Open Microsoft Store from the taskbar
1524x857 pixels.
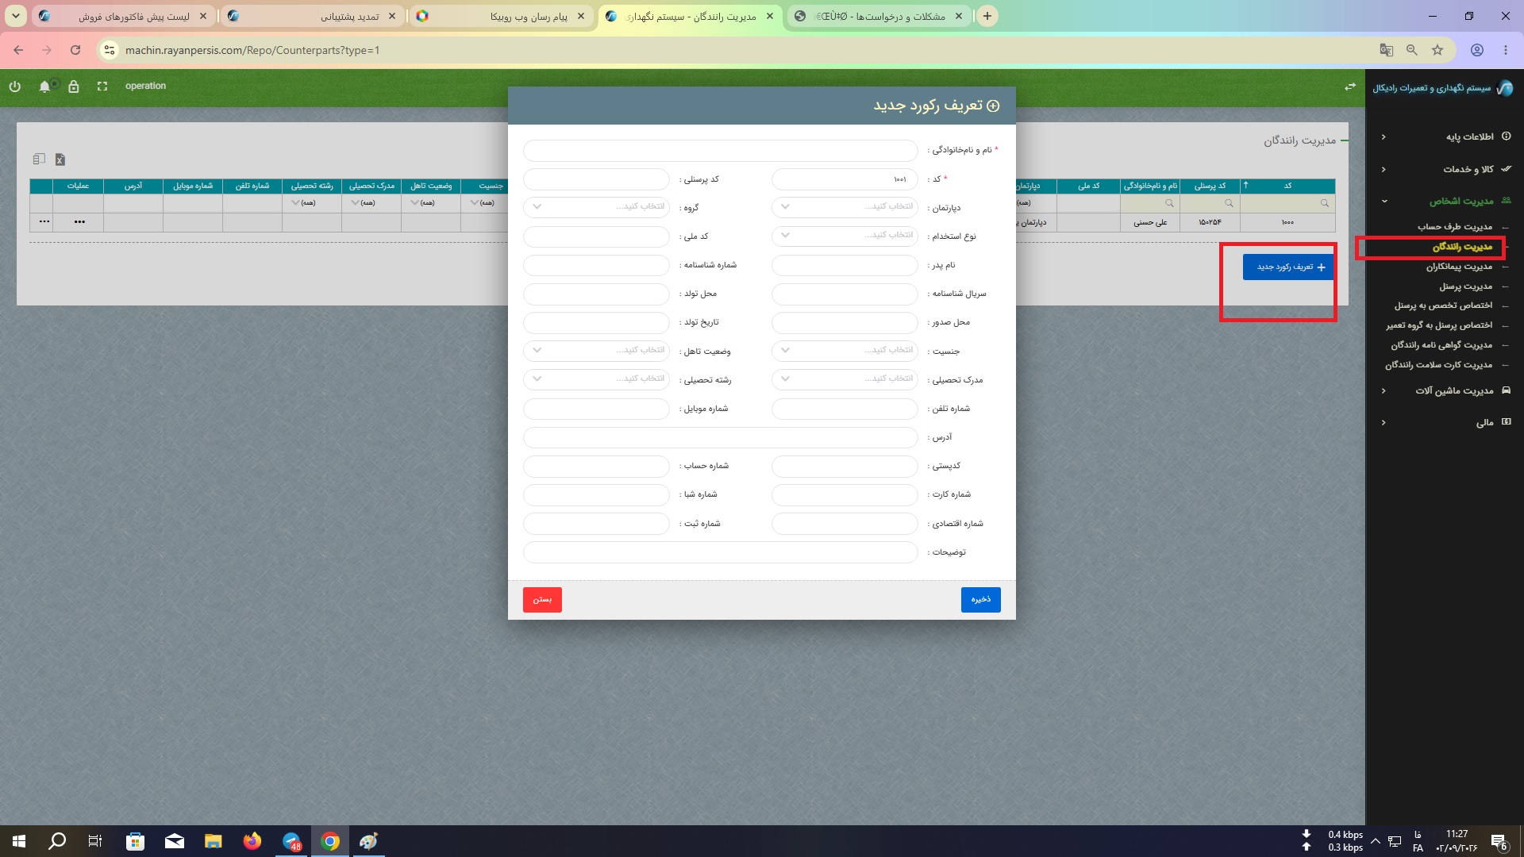pyautogui.click(x=135, y=841)
